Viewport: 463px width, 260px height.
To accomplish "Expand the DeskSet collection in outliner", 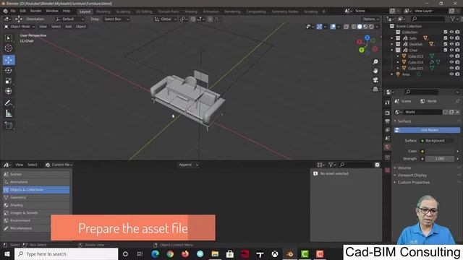I will click(392, 44).
